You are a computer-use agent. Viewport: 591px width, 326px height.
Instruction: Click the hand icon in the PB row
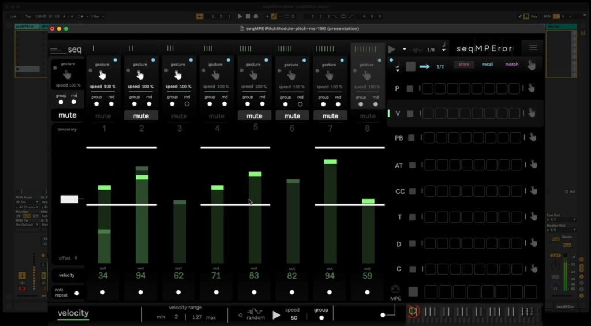point(533,137)
